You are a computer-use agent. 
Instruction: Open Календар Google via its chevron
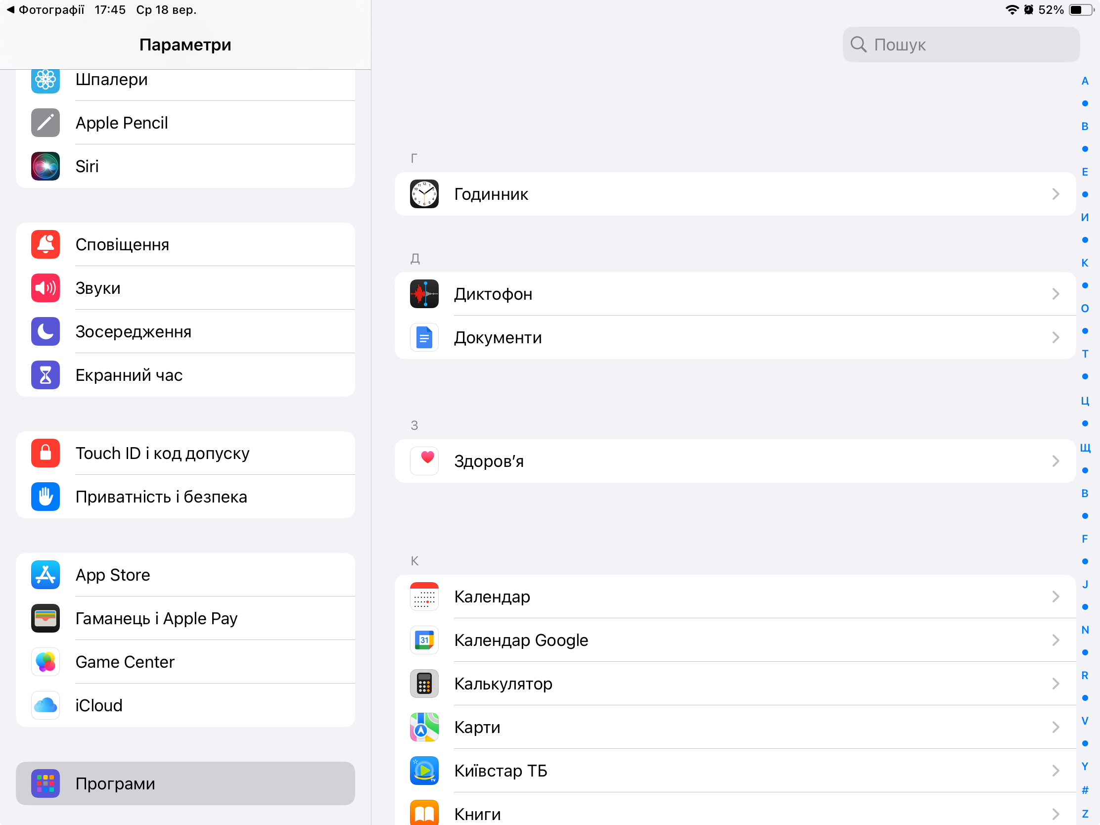tap(1056, 640)
